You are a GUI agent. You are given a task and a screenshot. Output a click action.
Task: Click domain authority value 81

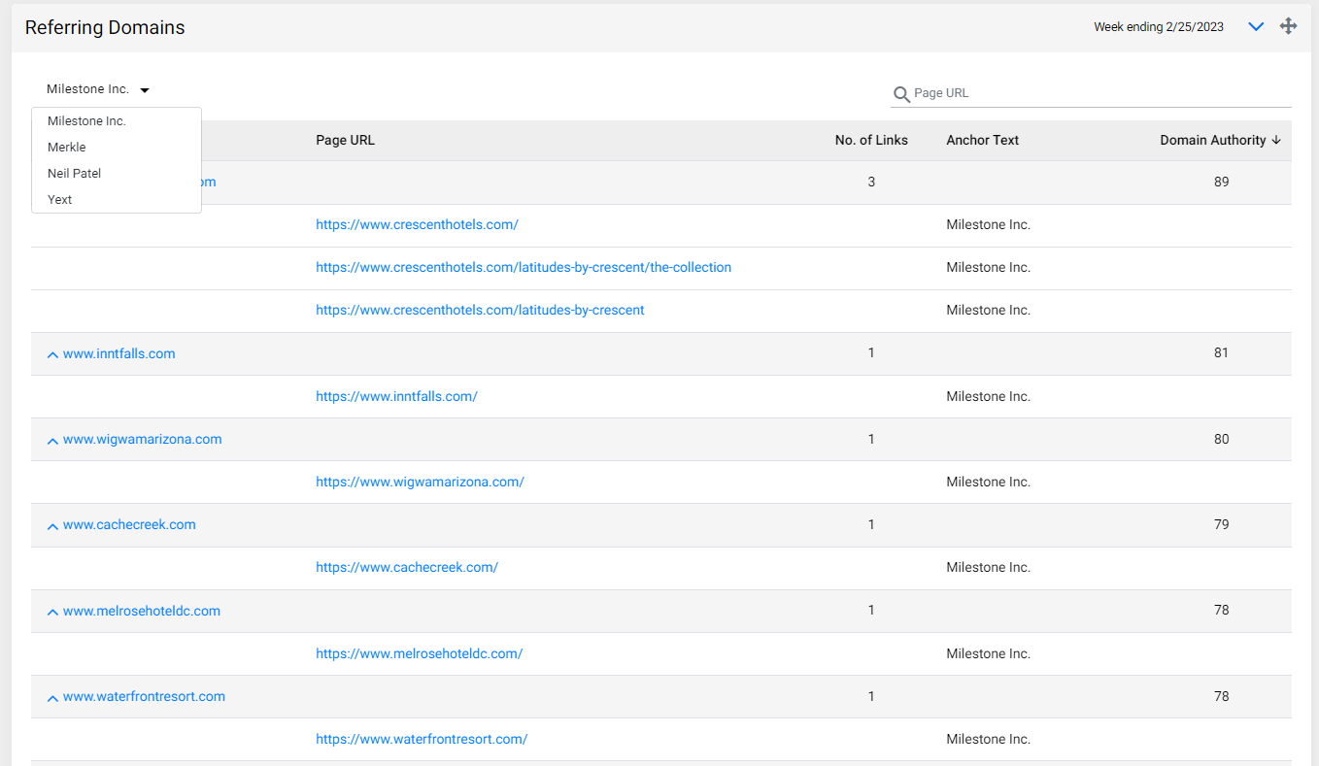click(1221, 353)
